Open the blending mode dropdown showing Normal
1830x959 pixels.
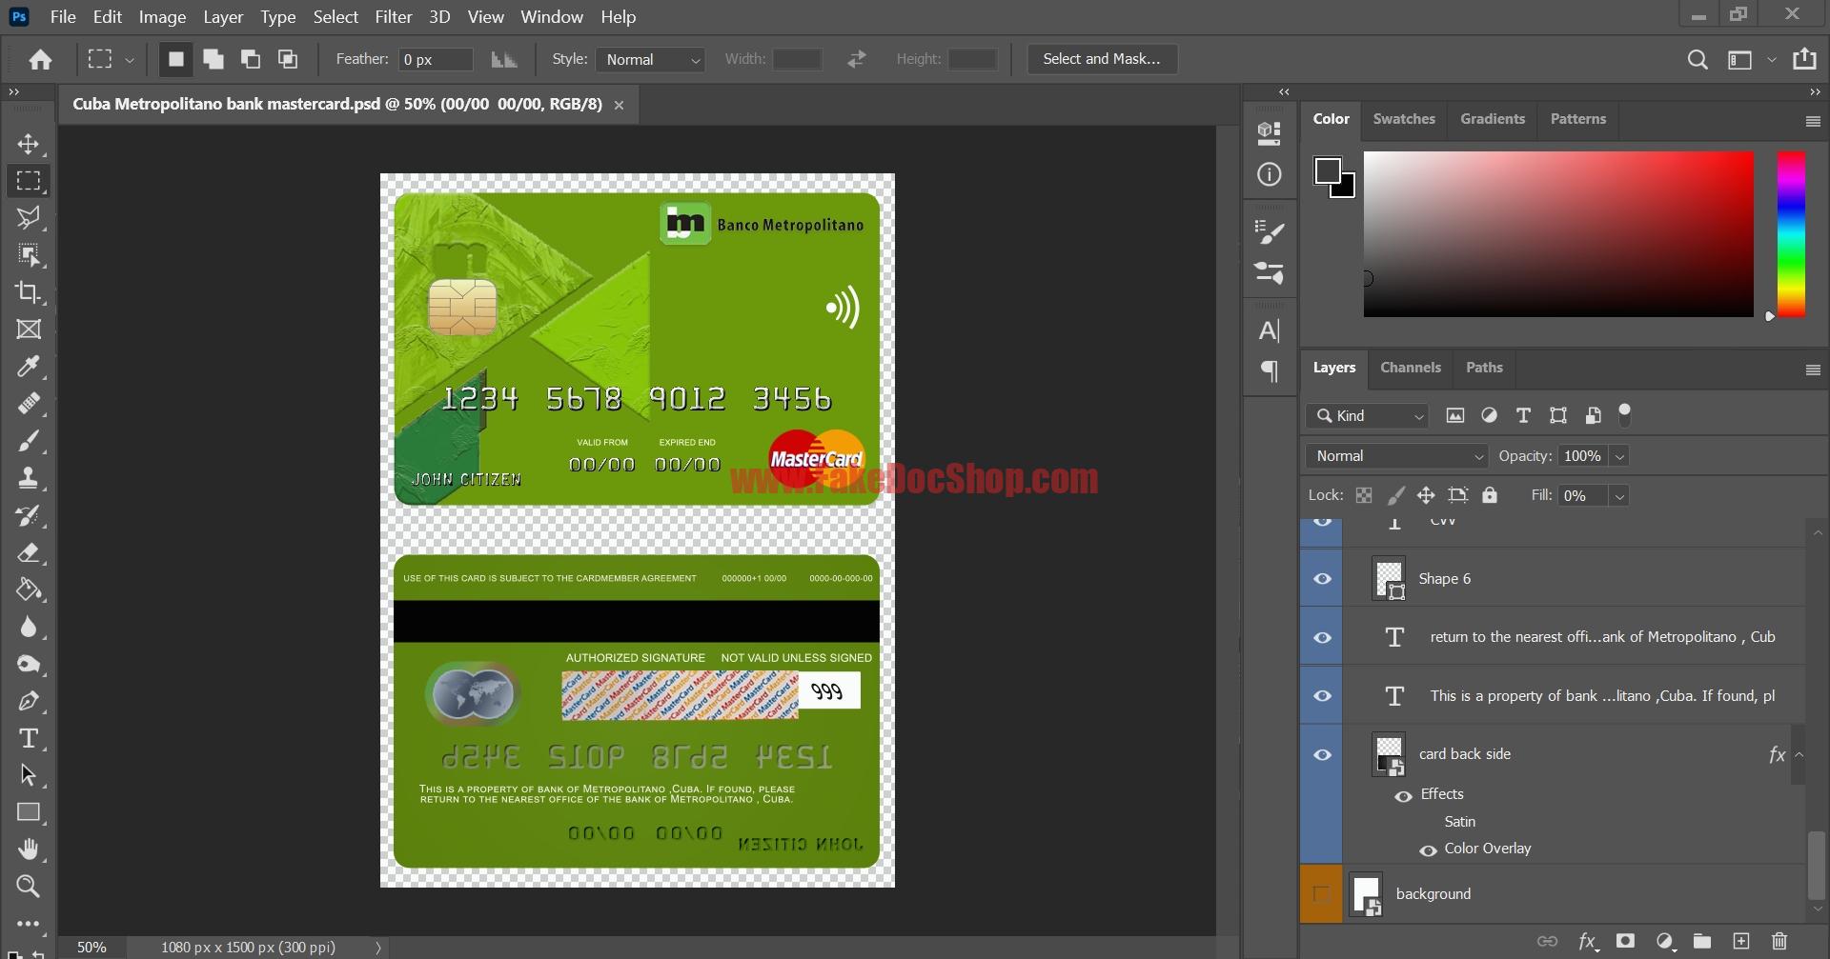click(x=1394, y=455)
